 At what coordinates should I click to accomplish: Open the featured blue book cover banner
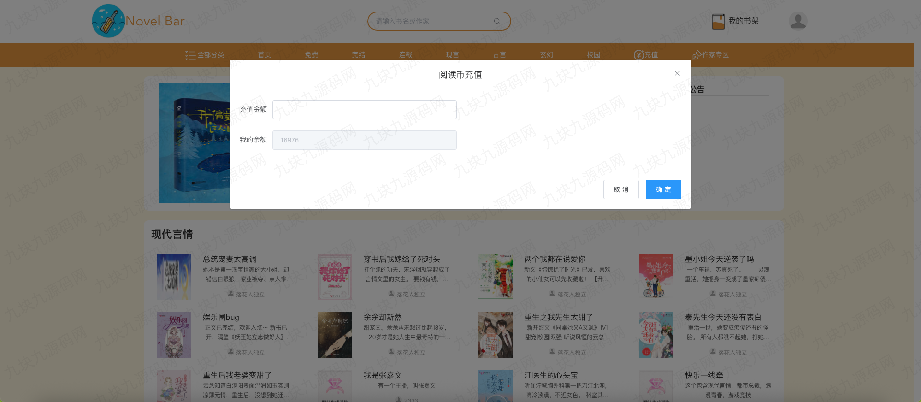click(x=194, y=143)
